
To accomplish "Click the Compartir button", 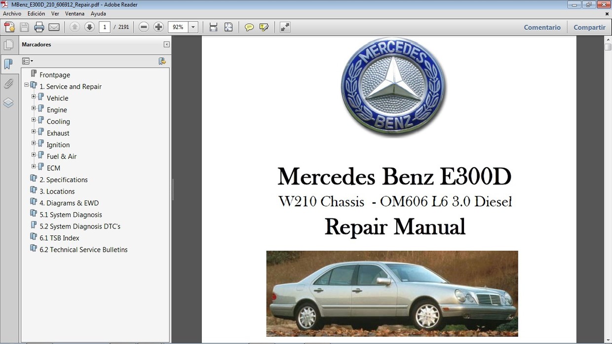I will (589, 27).
